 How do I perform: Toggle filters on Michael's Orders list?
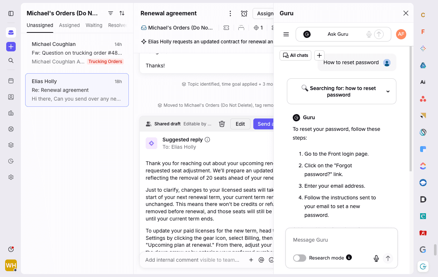[x=111, y=13]
